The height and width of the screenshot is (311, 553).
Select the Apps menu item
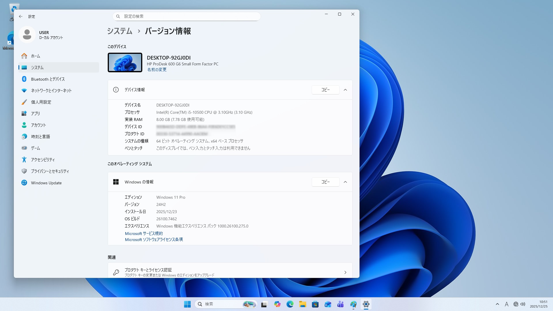(35, 113)
